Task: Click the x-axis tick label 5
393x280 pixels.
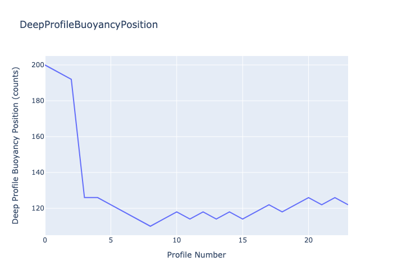Action: pyautogui.click(x=111, y=240)
